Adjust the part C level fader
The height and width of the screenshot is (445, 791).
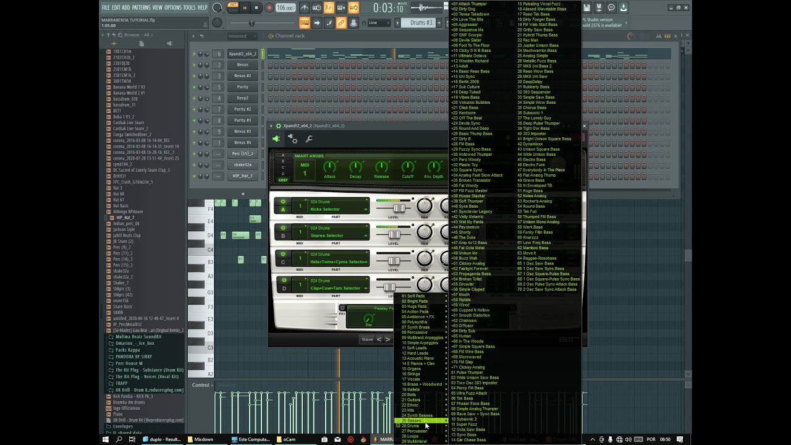[393, 261]
